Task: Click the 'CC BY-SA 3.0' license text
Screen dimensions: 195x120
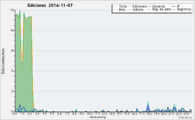Action: click(185, 118)
